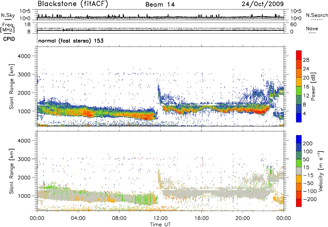
Task: Click the strong red echo near 11:00 in power plot
Action: pyautogui.click(x=148, y=118)
